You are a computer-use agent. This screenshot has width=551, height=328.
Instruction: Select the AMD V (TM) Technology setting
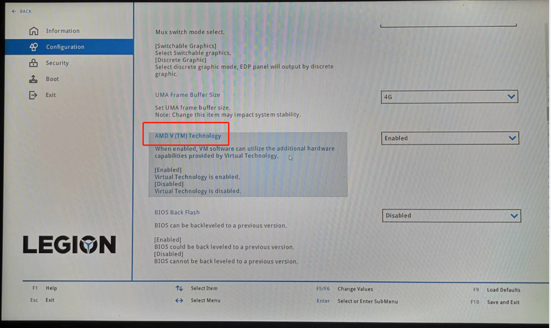click(188, 136)
